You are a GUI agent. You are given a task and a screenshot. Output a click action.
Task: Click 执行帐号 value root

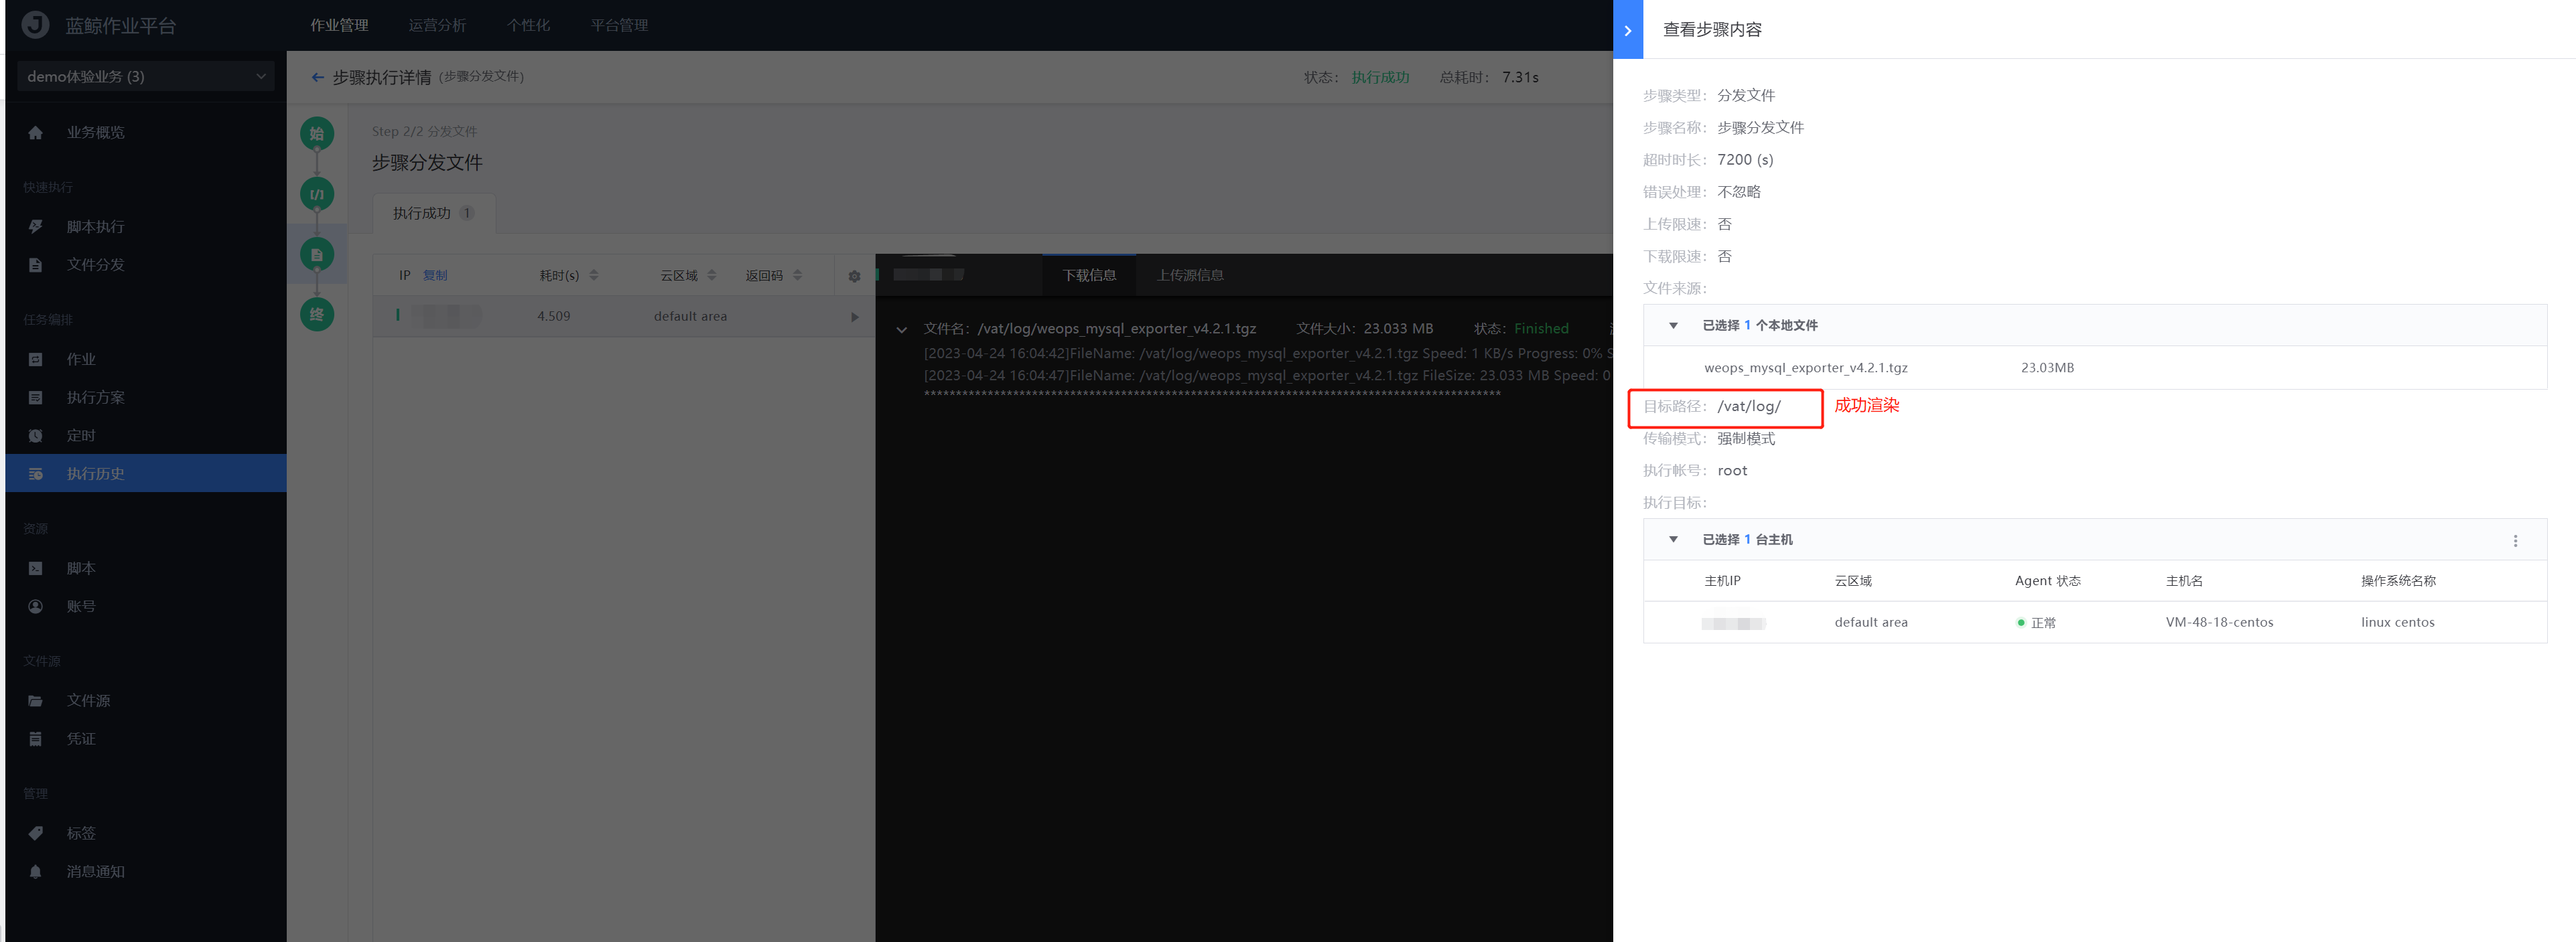tap(1732, 471)
